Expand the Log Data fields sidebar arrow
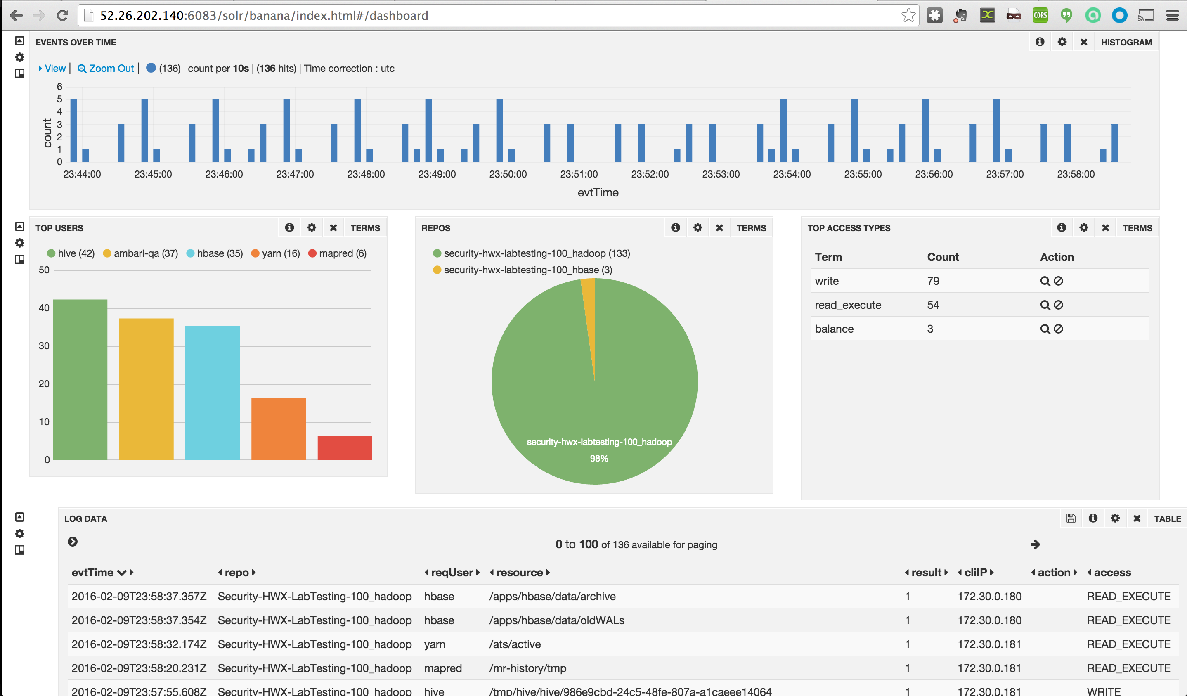This screenshot has height=696, width=1187. coord(73,542)
